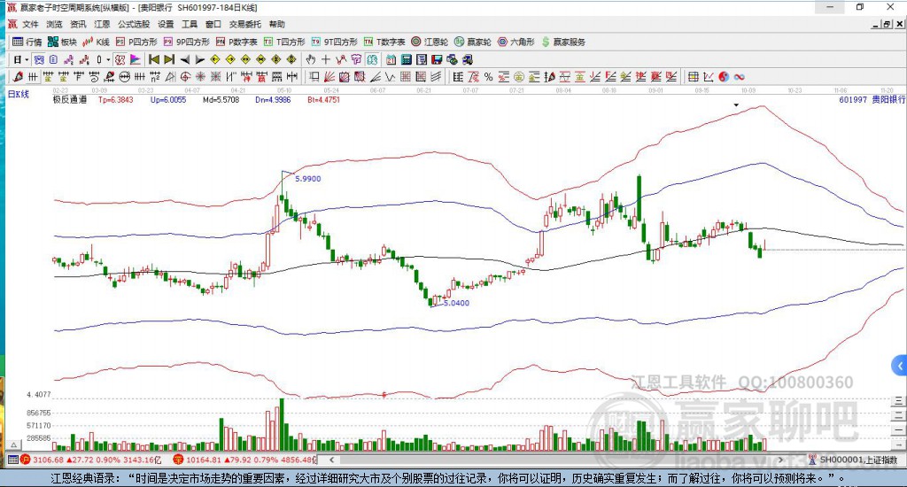
Task: Select the hand pan tool
Action: pos(311,59)
